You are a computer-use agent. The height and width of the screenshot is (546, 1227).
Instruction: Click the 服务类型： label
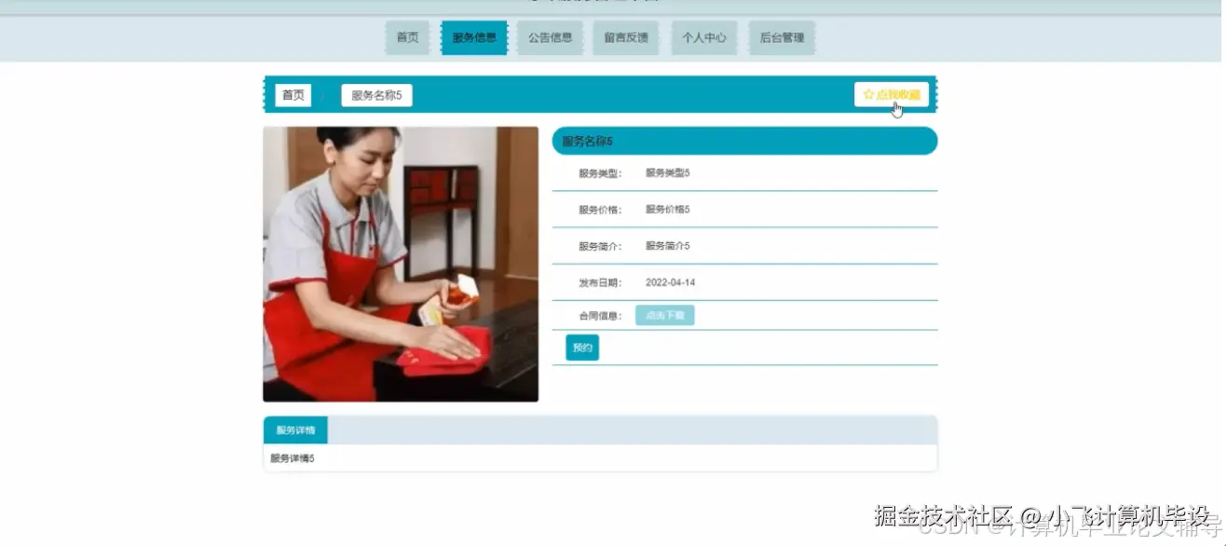(x=600, y=173)
